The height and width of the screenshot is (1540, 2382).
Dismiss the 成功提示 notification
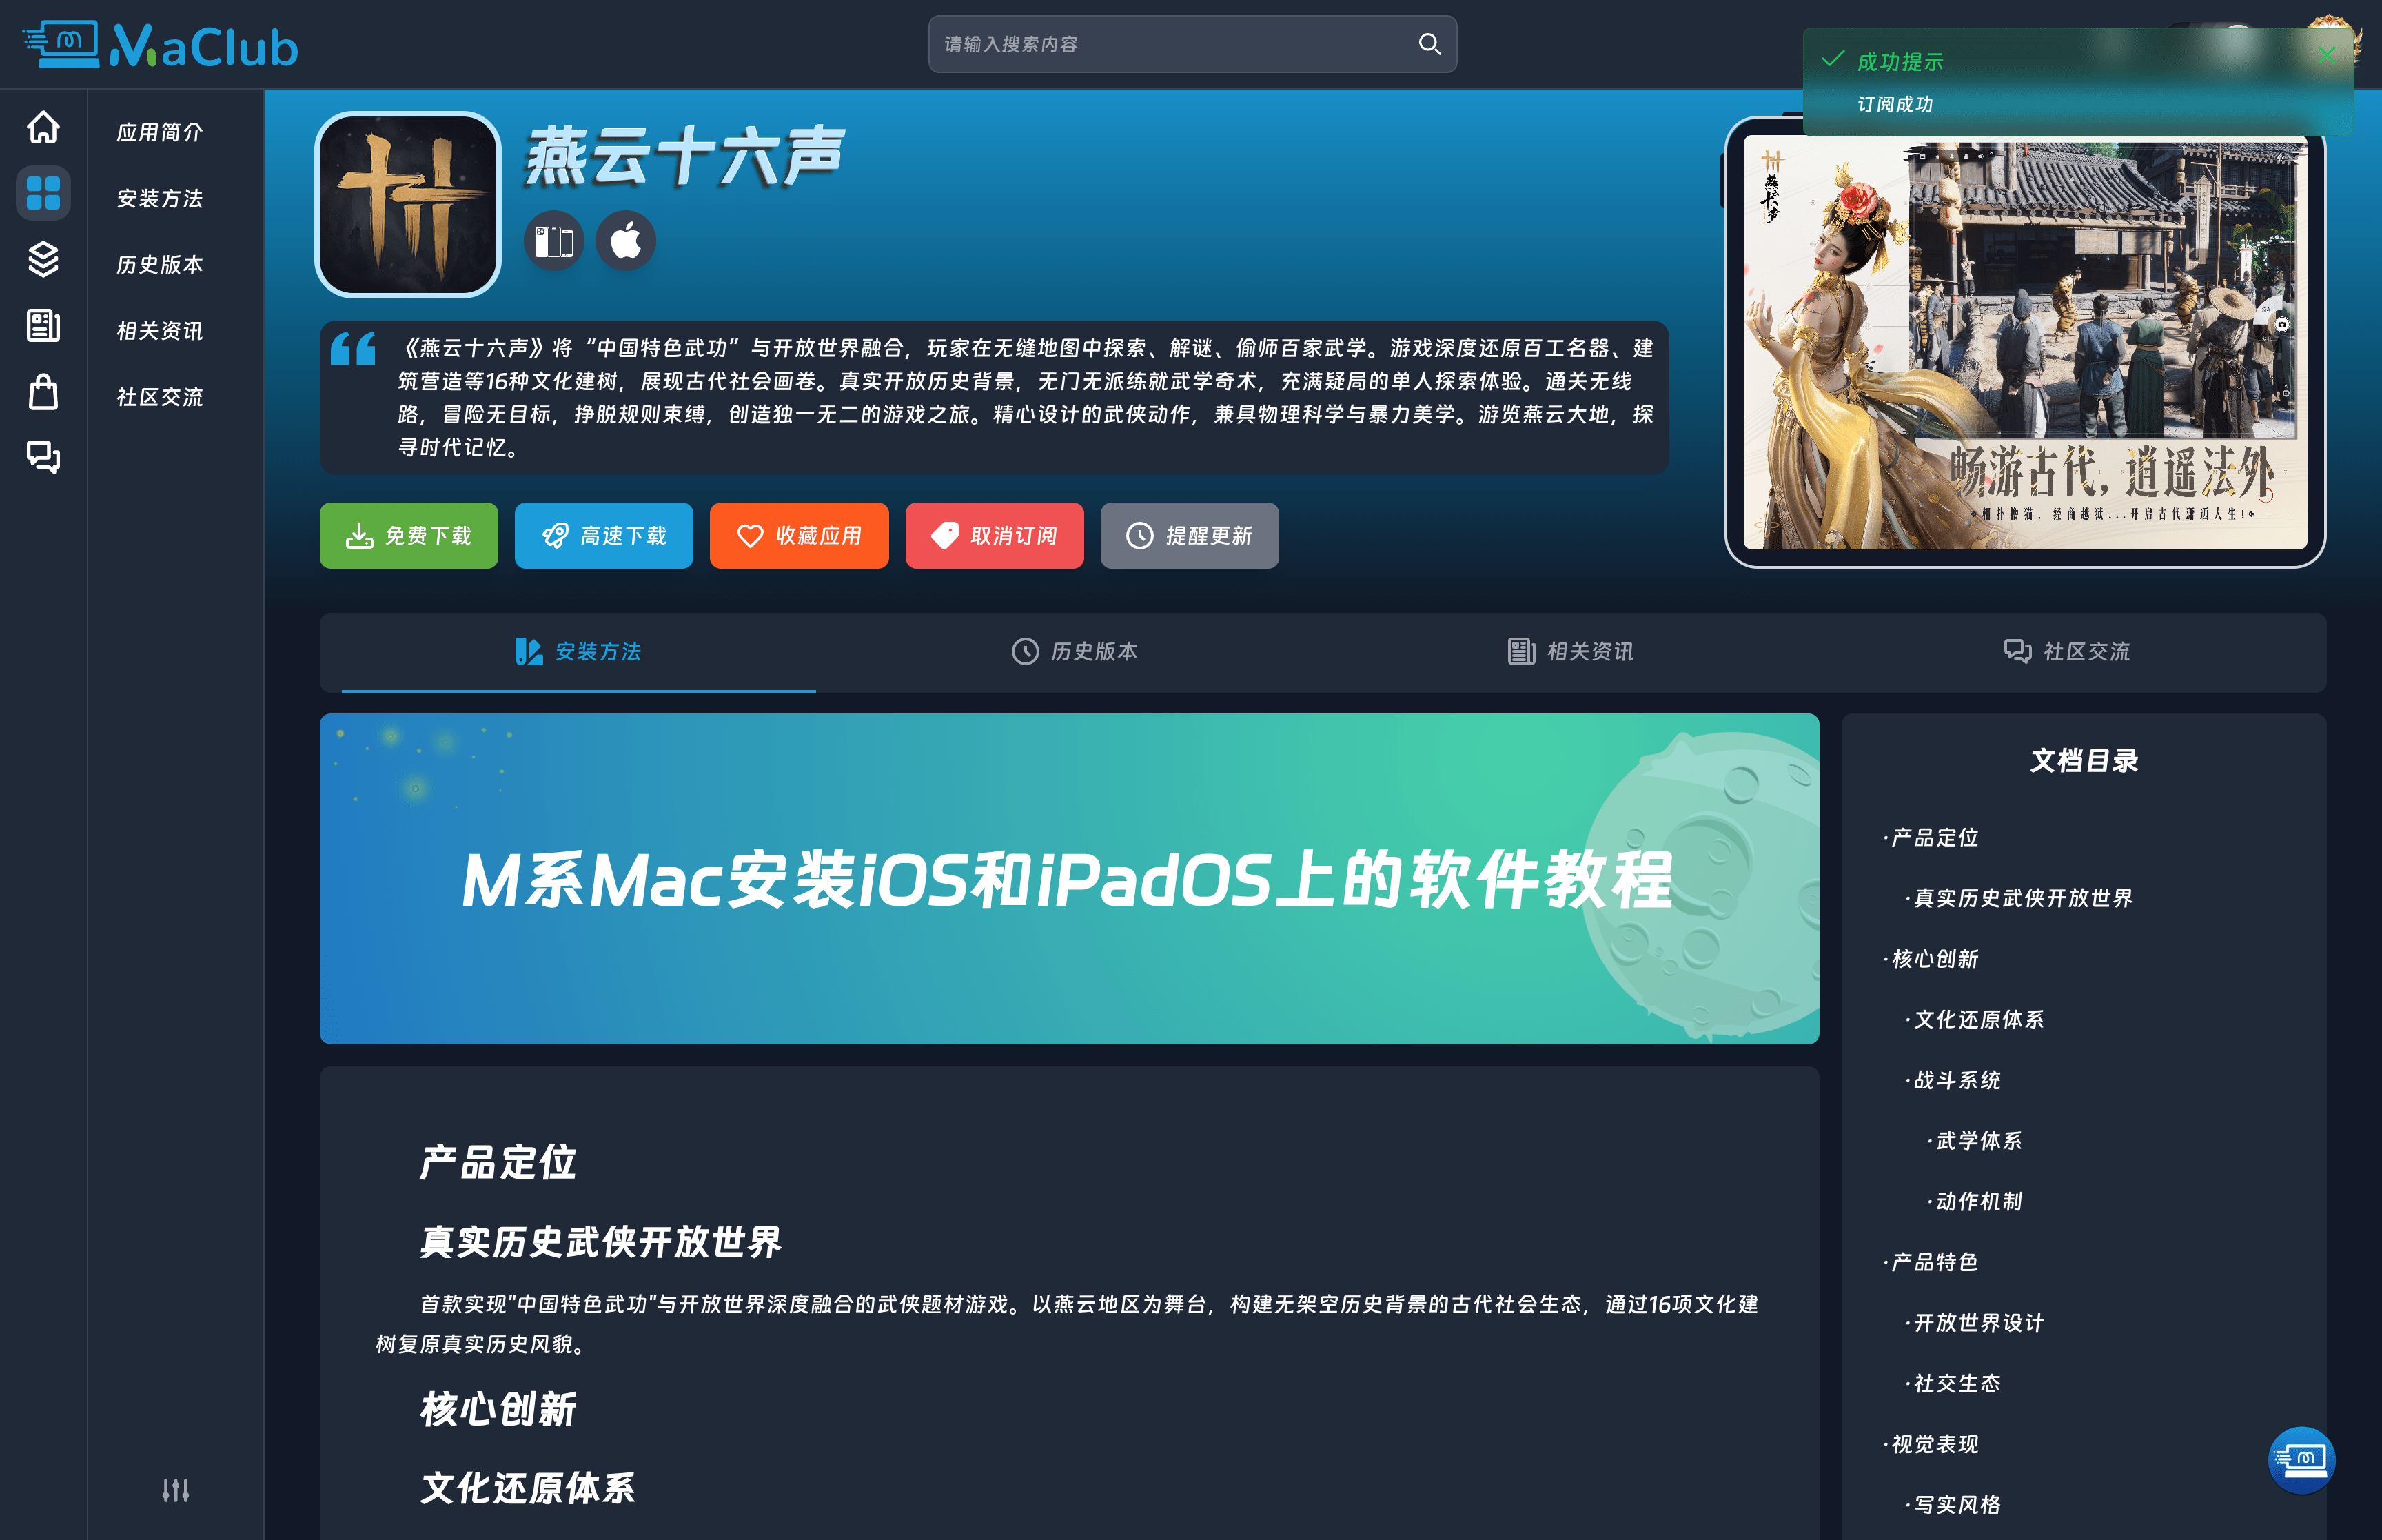tap(2326, 55)
